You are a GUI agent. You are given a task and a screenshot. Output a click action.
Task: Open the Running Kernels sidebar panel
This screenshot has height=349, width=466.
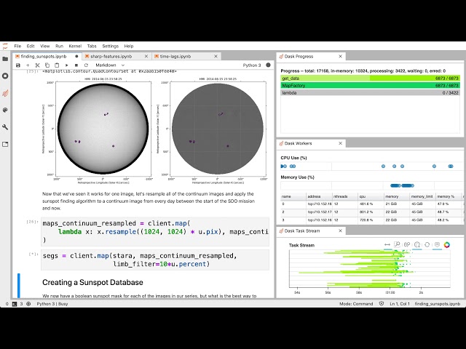coord(5,76)
